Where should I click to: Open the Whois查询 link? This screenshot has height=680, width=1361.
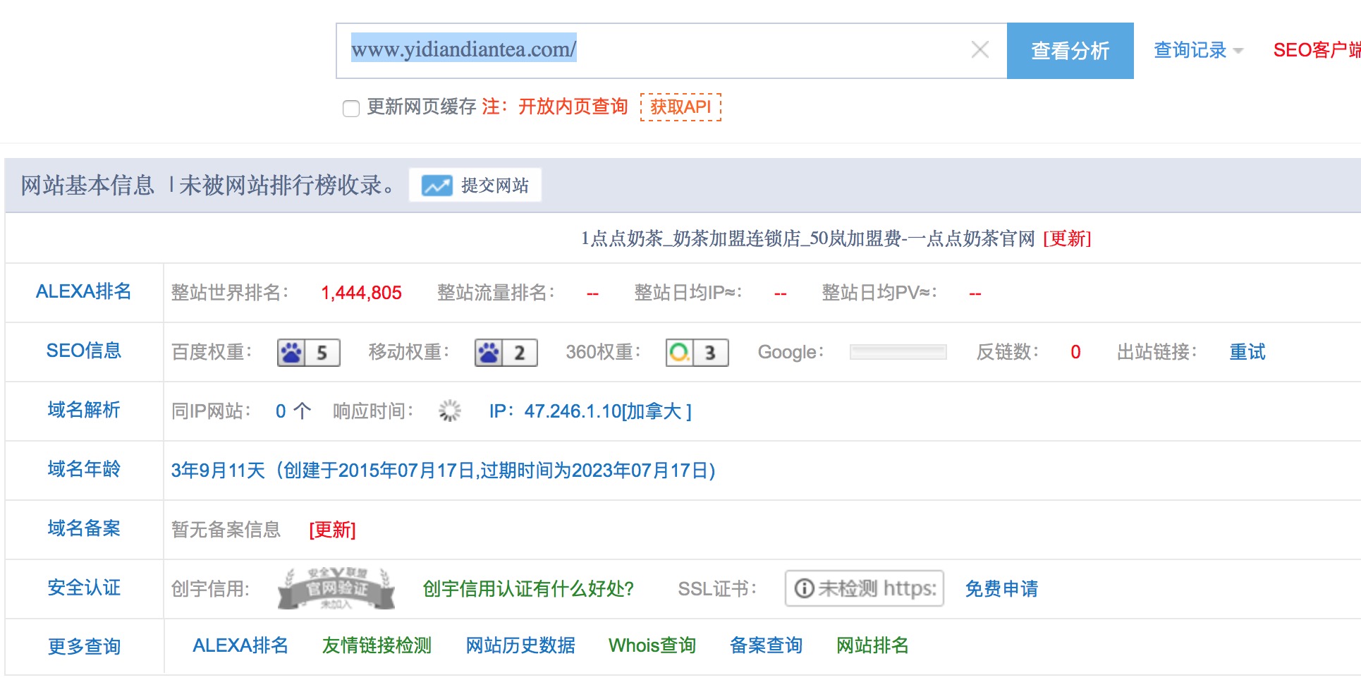[652, 645]
